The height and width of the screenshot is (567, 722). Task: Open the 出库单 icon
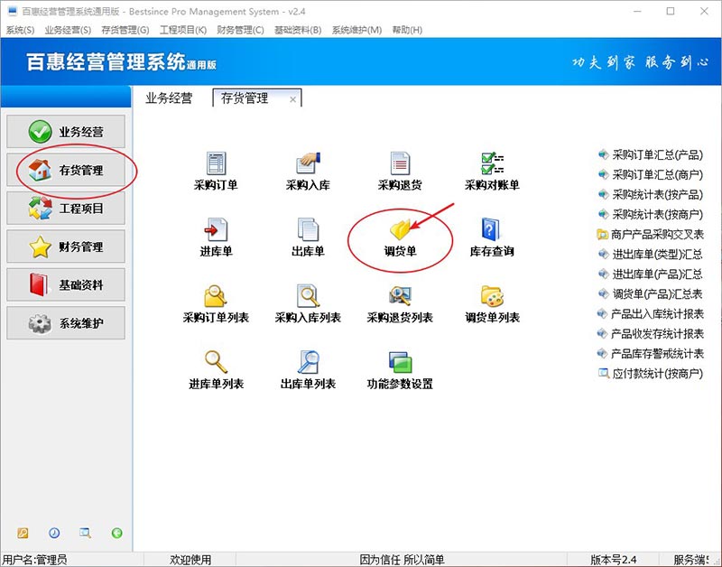[x=308, y=230]
